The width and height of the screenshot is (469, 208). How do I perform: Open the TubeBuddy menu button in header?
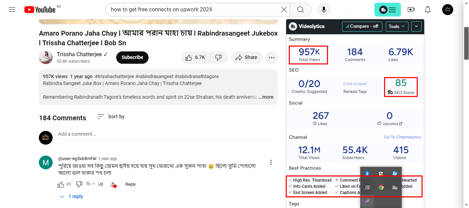click(x=388, y=10)
